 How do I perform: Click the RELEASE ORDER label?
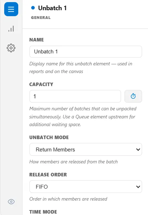pos(48,175)
